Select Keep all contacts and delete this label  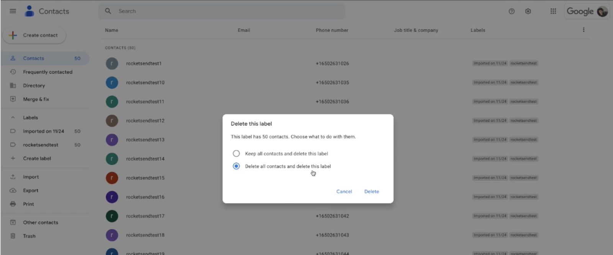[x=236, y=153]
